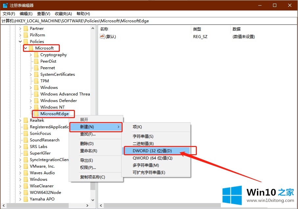
Task: Expand the WOW6432Node key
Action: [20, 193]
